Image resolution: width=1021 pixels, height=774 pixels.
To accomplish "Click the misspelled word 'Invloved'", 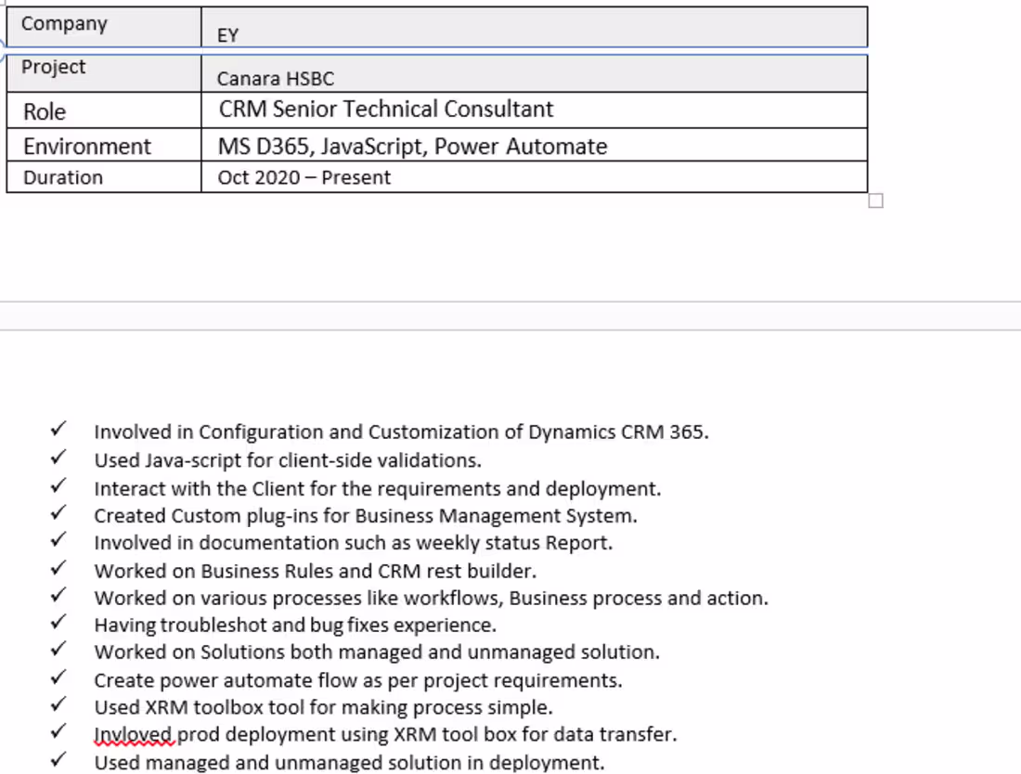I will (x=135, y=734).
